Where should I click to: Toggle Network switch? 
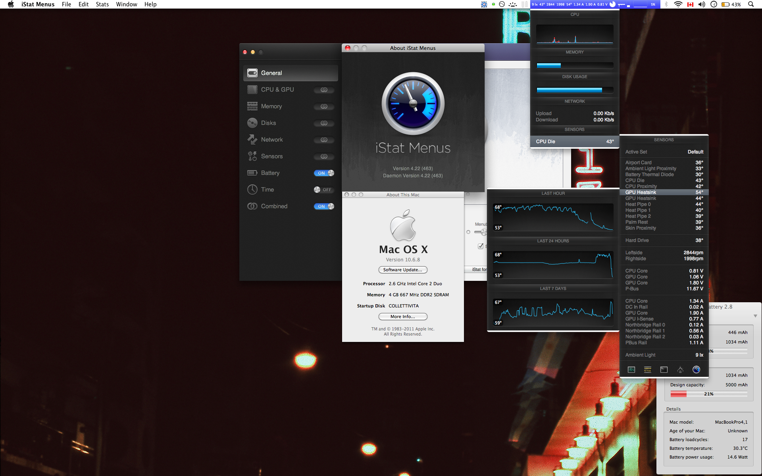324,140
